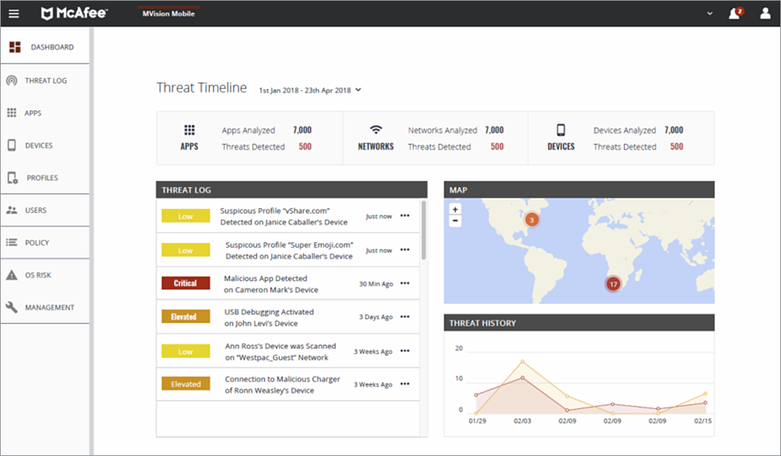Screen dimensions: 781x456
Task: Open the hamburger menu icon
Action: [x=14, y=14]
